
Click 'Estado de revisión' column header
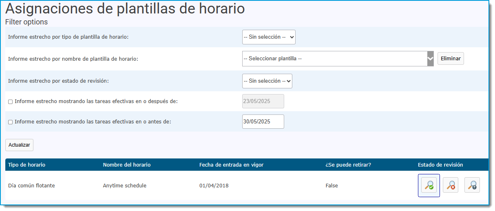440,165
